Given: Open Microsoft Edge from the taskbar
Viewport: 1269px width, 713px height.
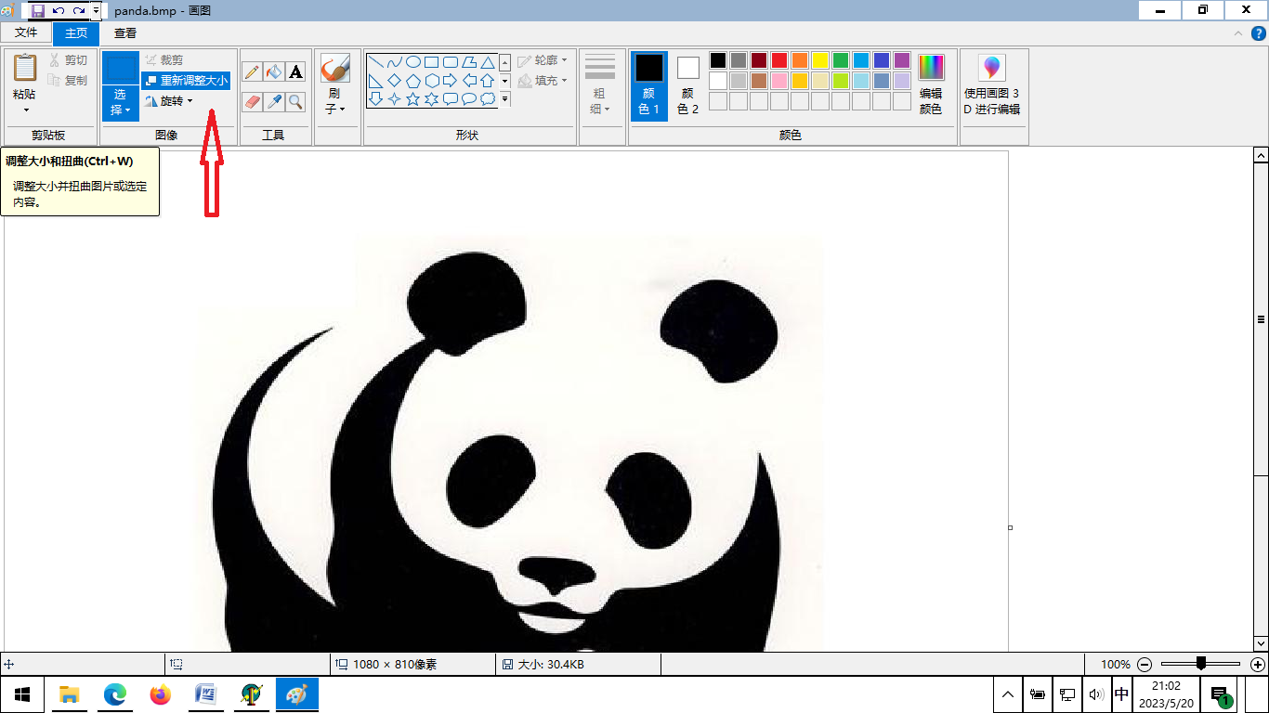Looking at the screenshot, I should 114,694.
